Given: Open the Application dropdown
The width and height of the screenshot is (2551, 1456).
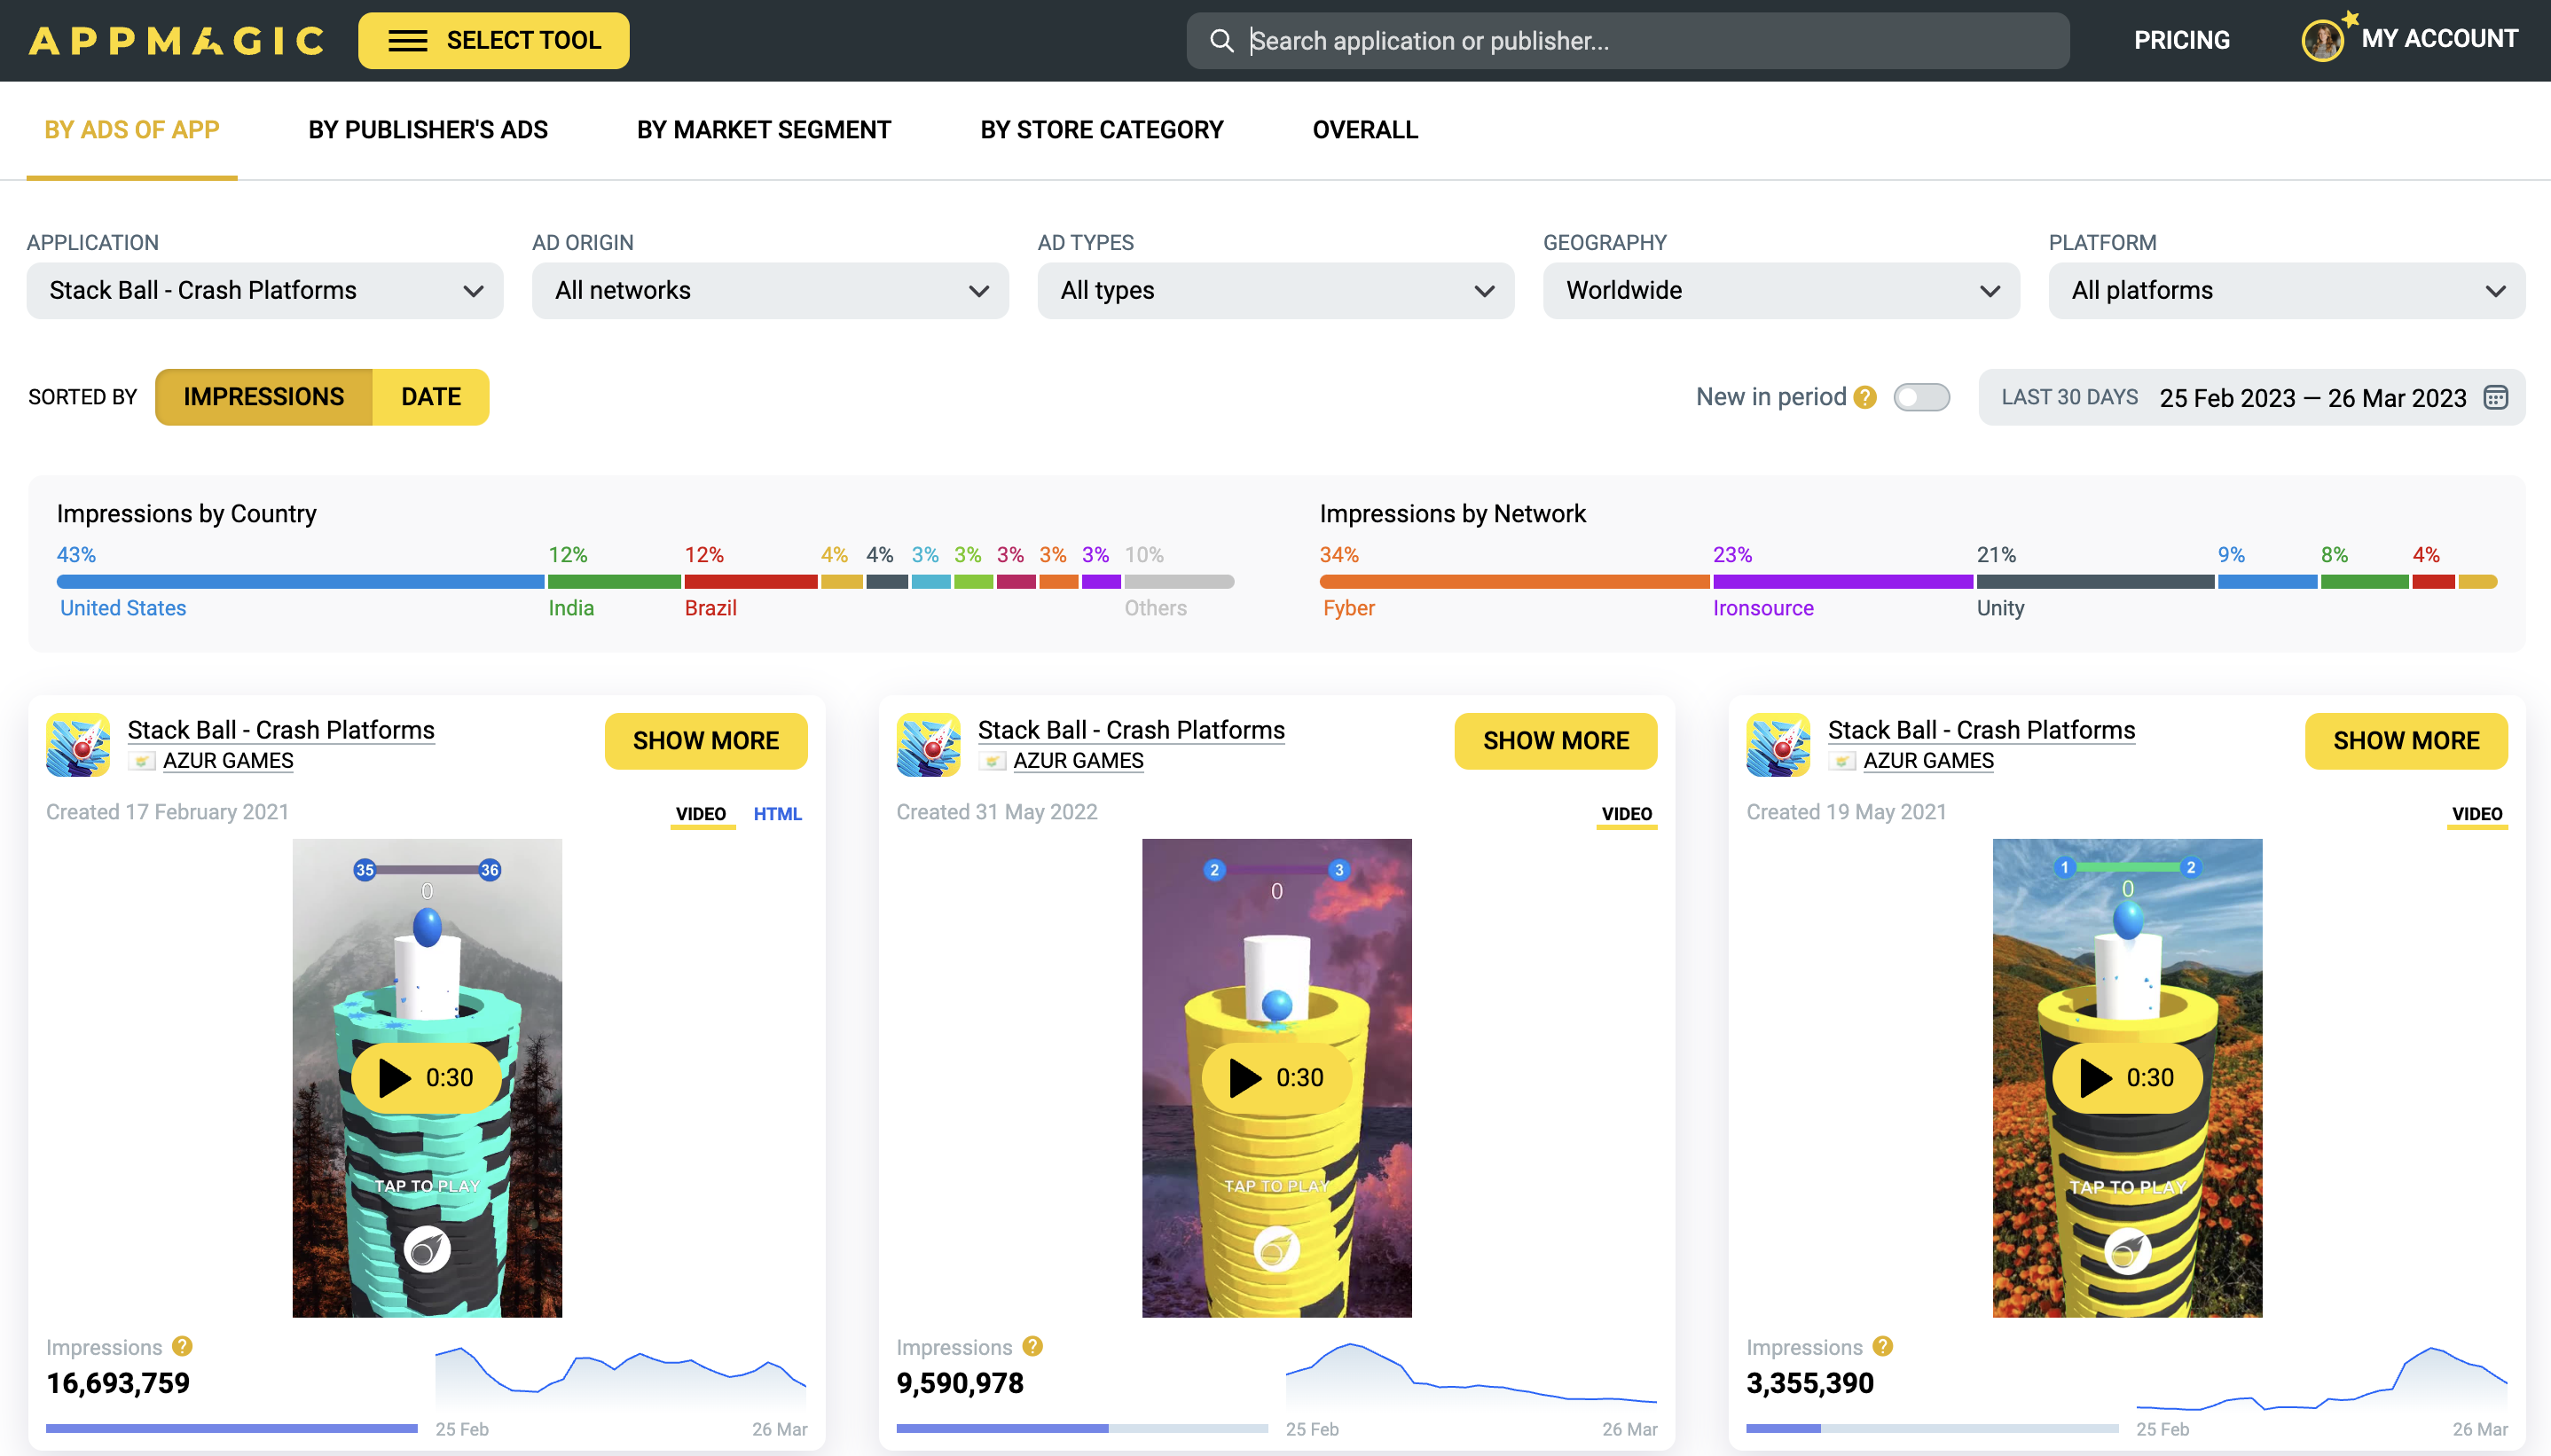Looking at the screenshot, I should [265, 291].
